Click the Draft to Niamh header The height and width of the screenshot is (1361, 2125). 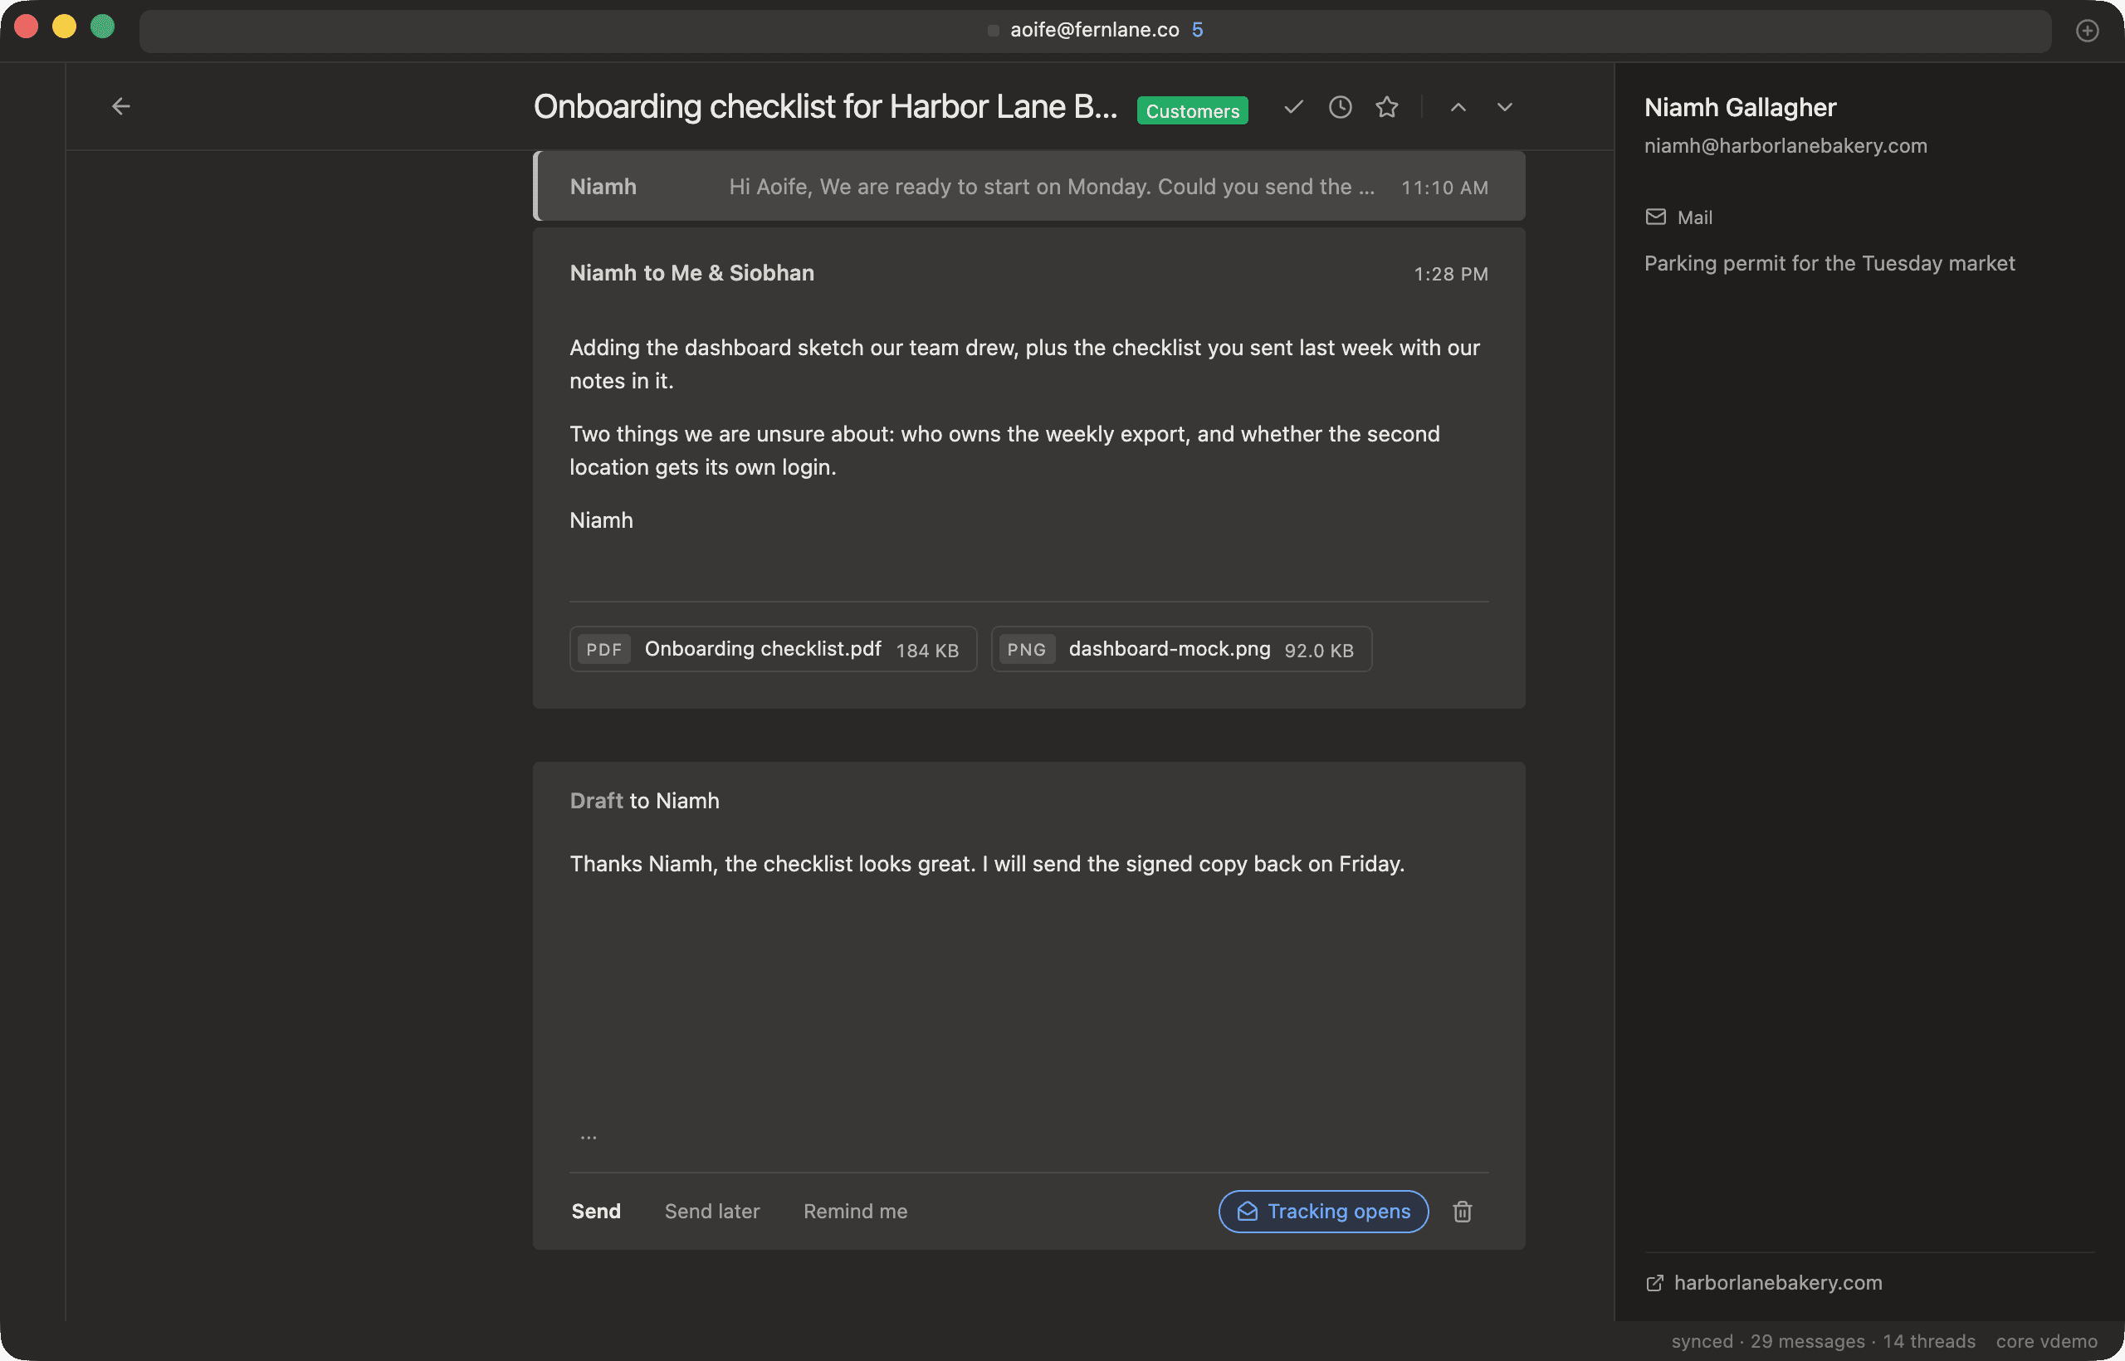pos(644,801)
